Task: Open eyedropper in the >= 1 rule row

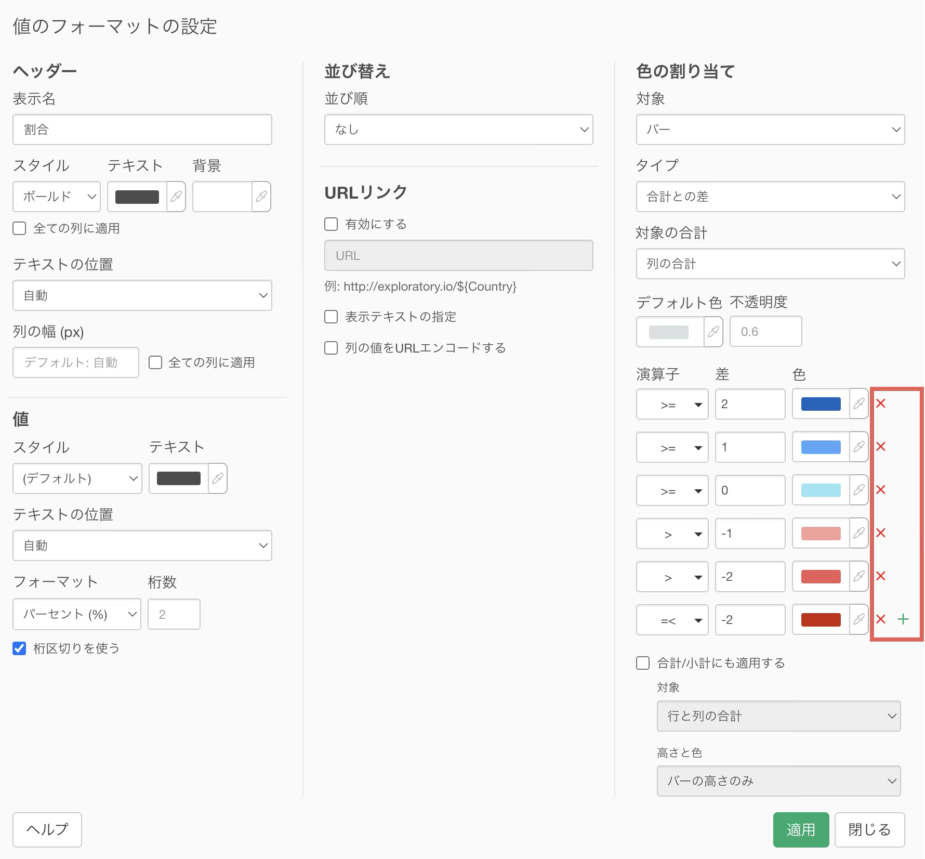Action: [x=859, y=447]
